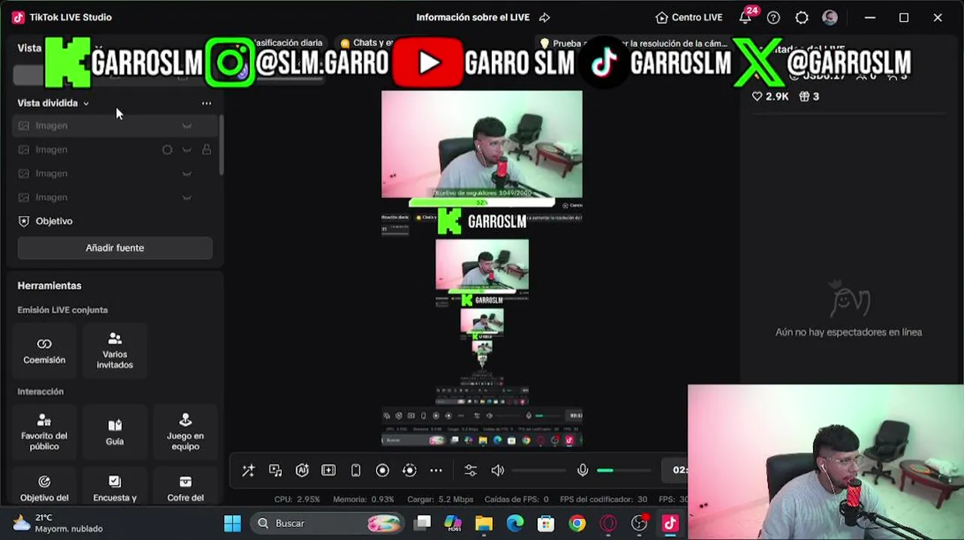
Task: Open the Varios invitados tool
Action: click(115, 351)
